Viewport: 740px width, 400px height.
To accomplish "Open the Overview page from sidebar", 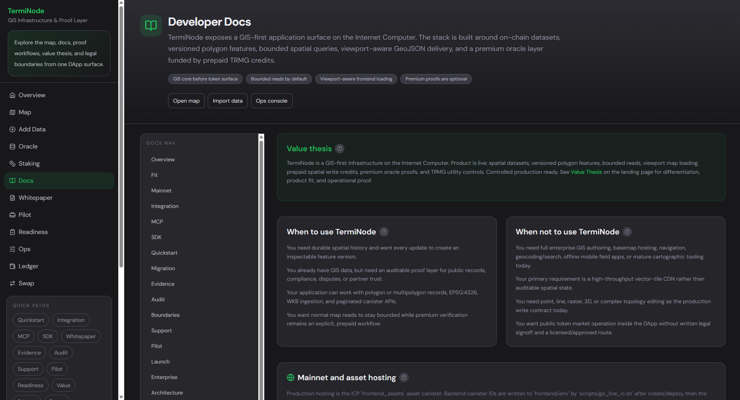I will pyautogui.click(x=59, y=95).
